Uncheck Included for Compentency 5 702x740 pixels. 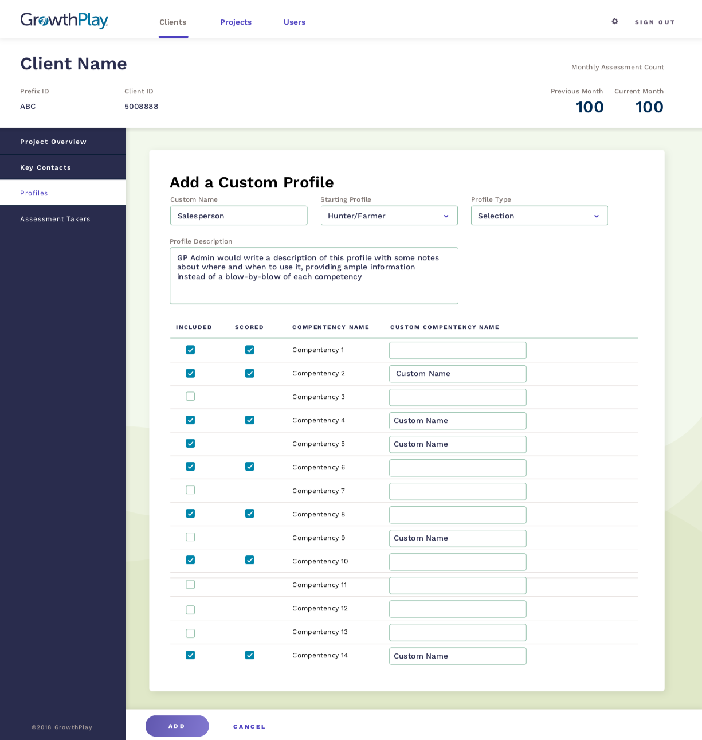190,443
